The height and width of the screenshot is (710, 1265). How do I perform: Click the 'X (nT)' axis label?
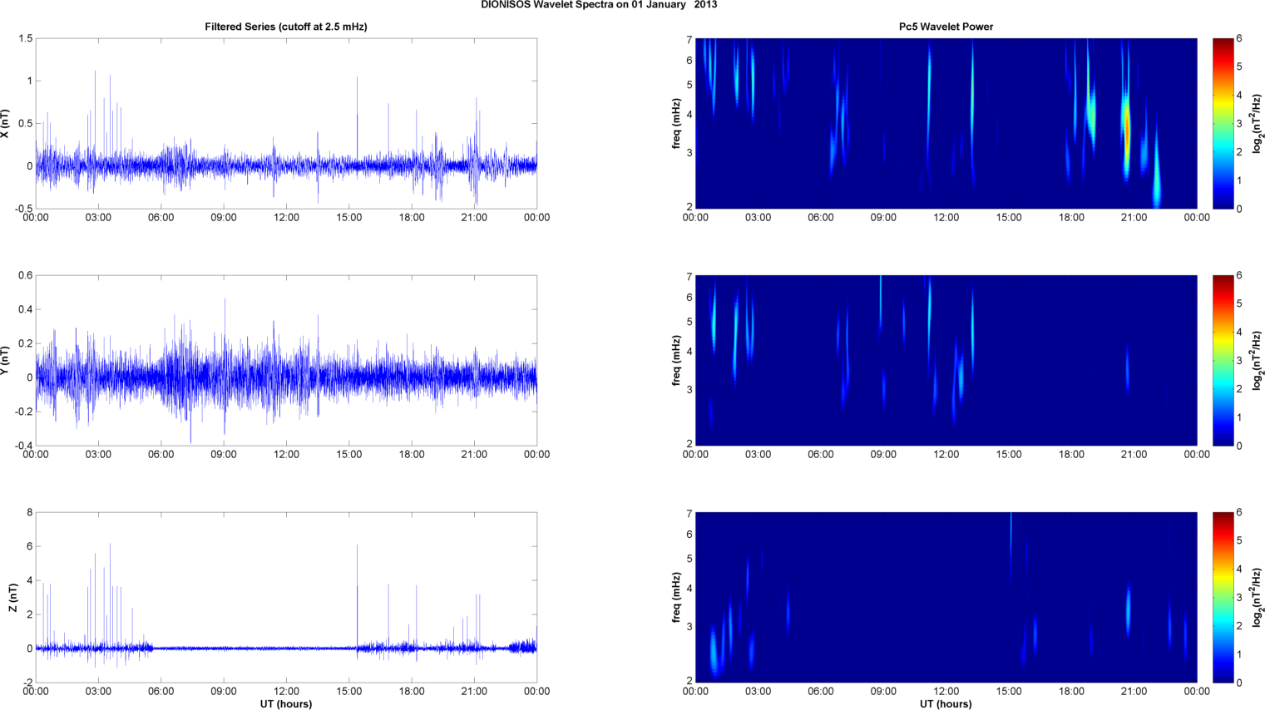pyautogui.click(x=5, y=124)
